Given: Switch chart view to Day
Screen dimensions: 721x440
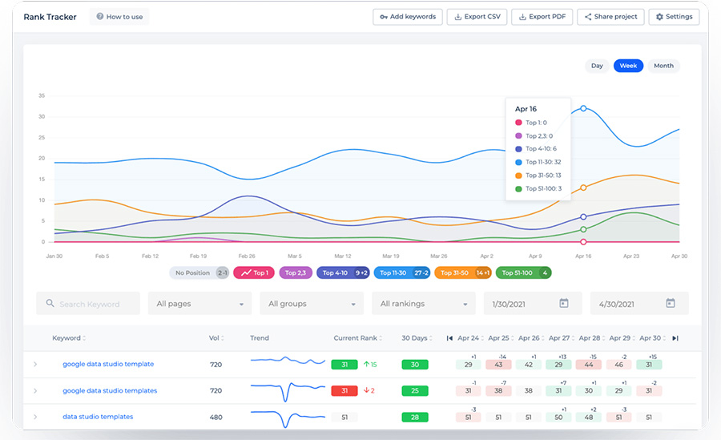Looking at the screenshot, I should coord(597,66).
